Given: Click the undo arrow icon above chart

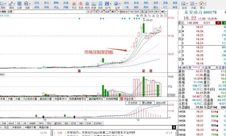Looking at the screenshot, I should (x=150, y=15).
